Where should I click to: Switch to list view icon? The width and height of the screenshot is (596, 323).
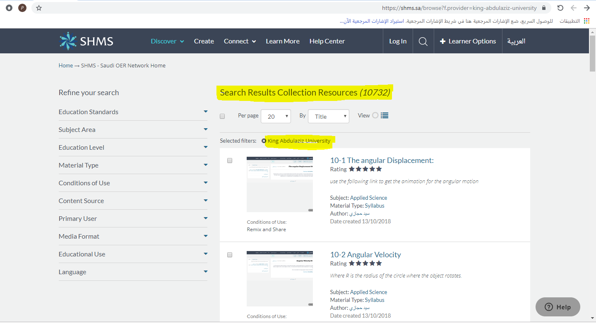coord(385,116)
